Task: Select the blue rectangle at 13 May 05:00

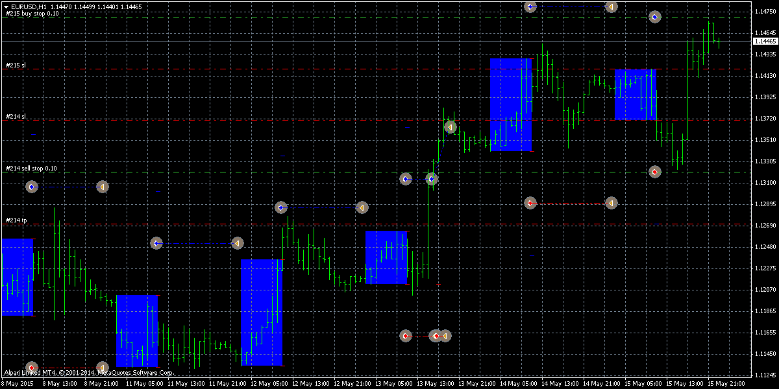Action: (x=386, y=257)
